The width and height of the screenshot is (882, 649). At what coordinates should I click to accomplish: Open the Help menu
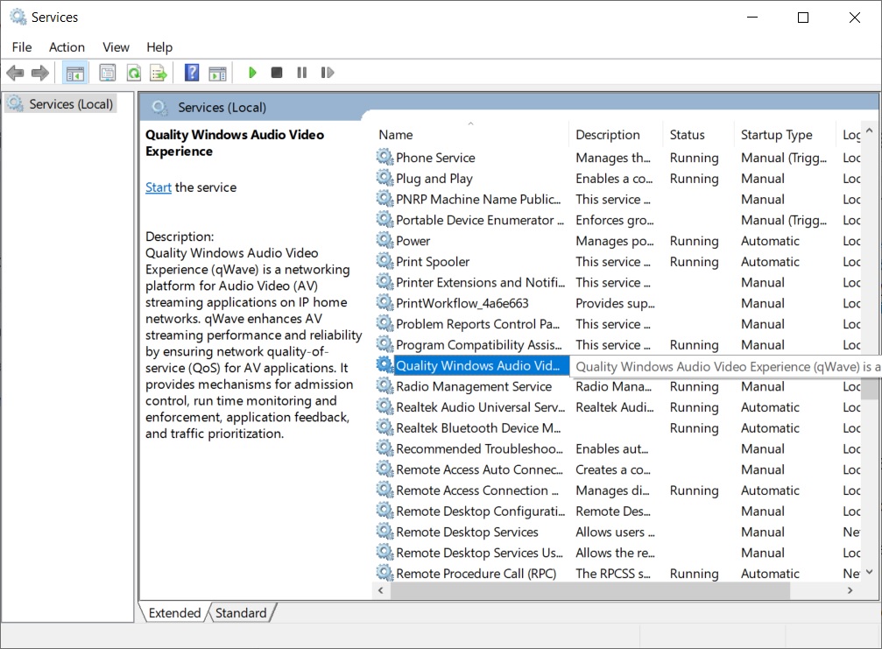(x=159, y=47)
